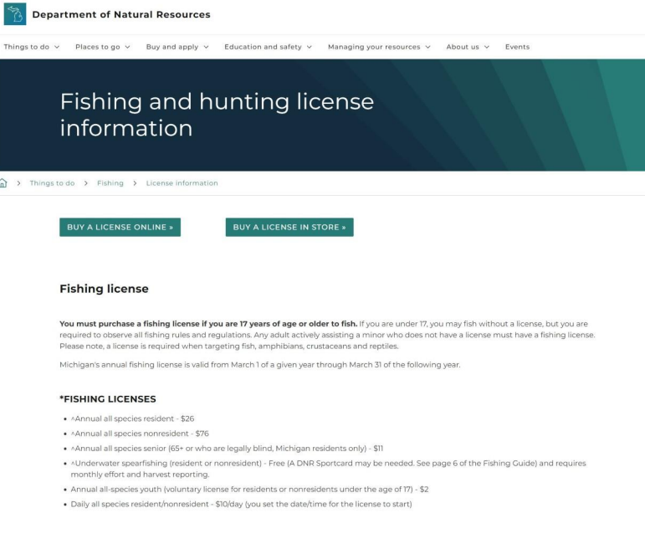Select the Fishing license heading
The height and width of the screenshot is (539, 645).
[104, 289]
